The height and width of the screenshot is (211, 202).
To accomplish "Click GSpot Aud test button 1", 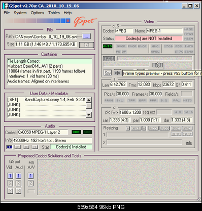I will [18, 176].
